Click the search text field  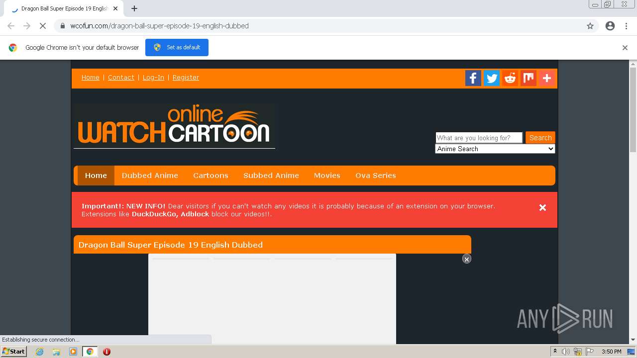point(479,138)
